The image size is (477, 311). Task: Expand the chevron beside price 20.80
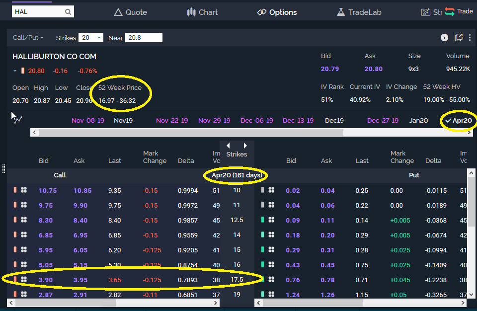pyautogui.click(x=14, y=71)
